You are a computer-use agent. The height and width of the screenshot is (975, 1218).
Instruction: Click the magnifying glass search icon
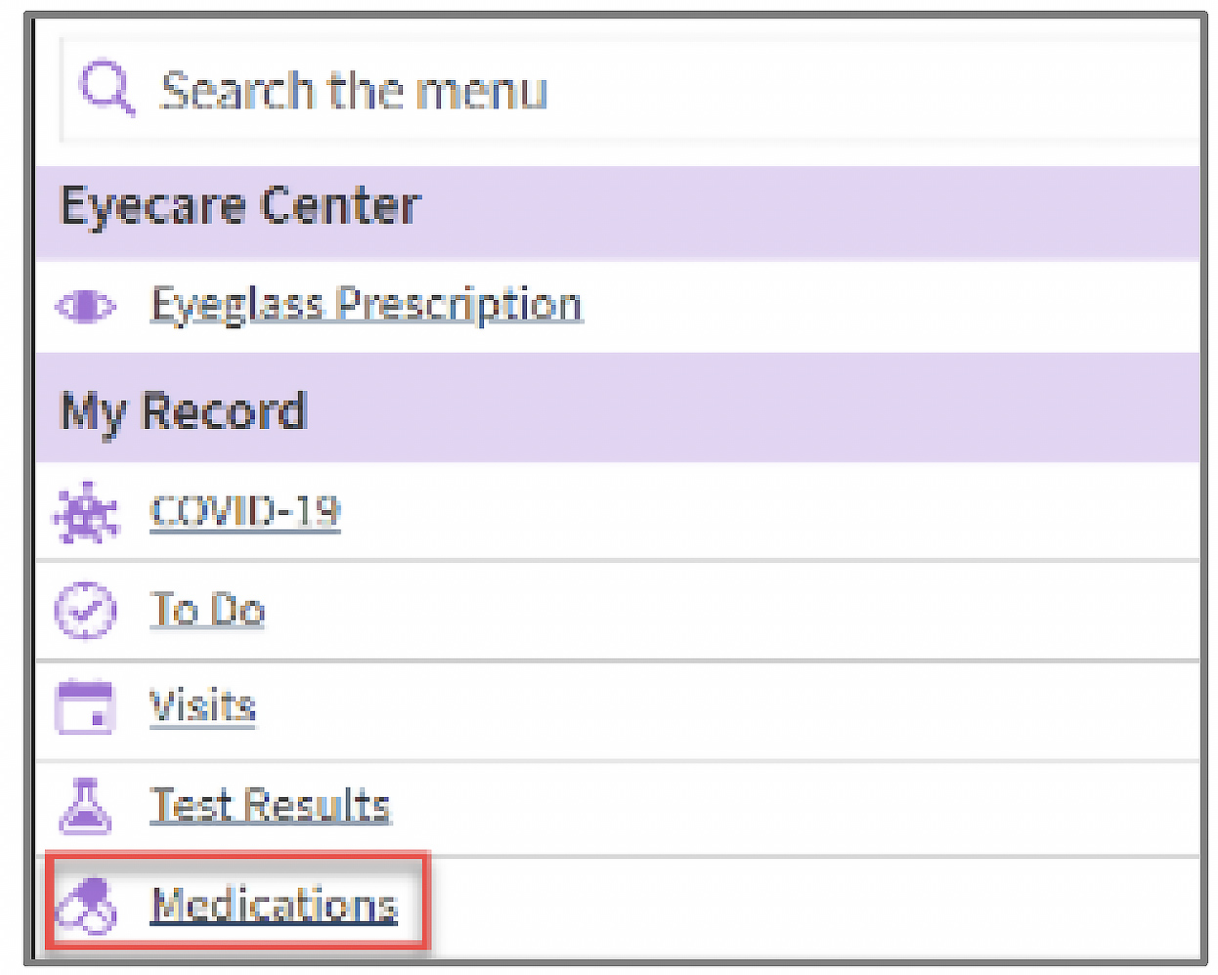click(x=106, y=88)
